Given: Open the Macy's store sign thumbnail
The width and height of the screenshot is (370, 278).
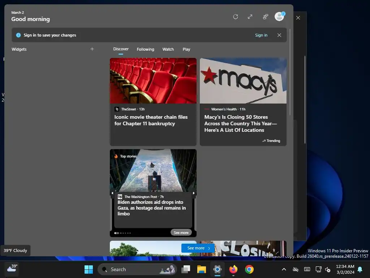Looking at the screenshot, I should [x=243, y=81].
